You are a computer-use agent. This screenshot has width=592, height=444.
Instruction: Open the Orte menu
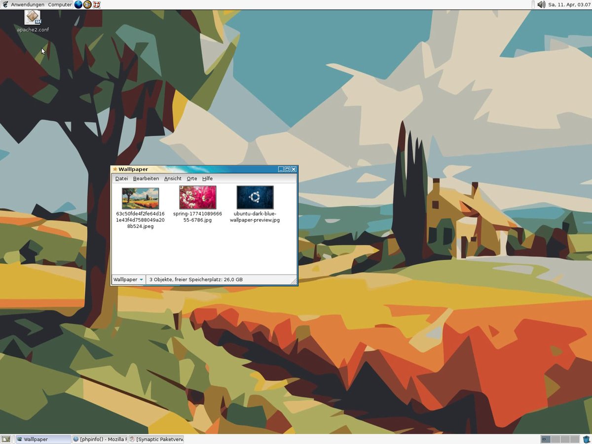point(192,179)
